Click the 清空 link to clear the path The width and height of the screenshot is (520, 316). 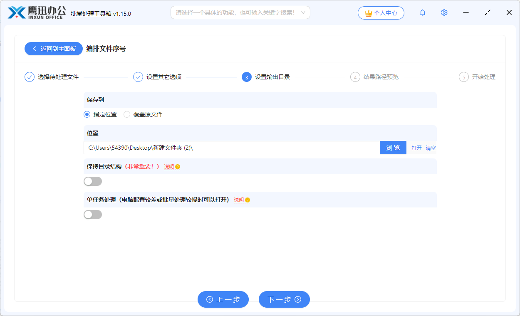click(431, 148)
